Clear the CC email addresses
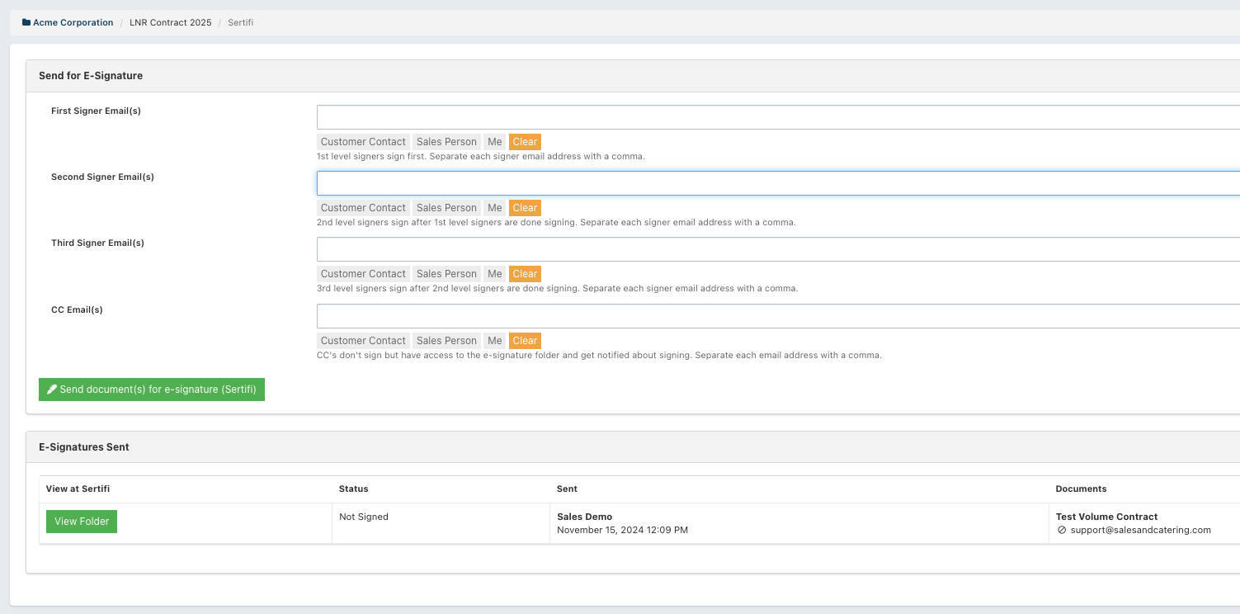Image resolution: width=1240 pixels, height=614 pixels. click(x=525, y=341)
